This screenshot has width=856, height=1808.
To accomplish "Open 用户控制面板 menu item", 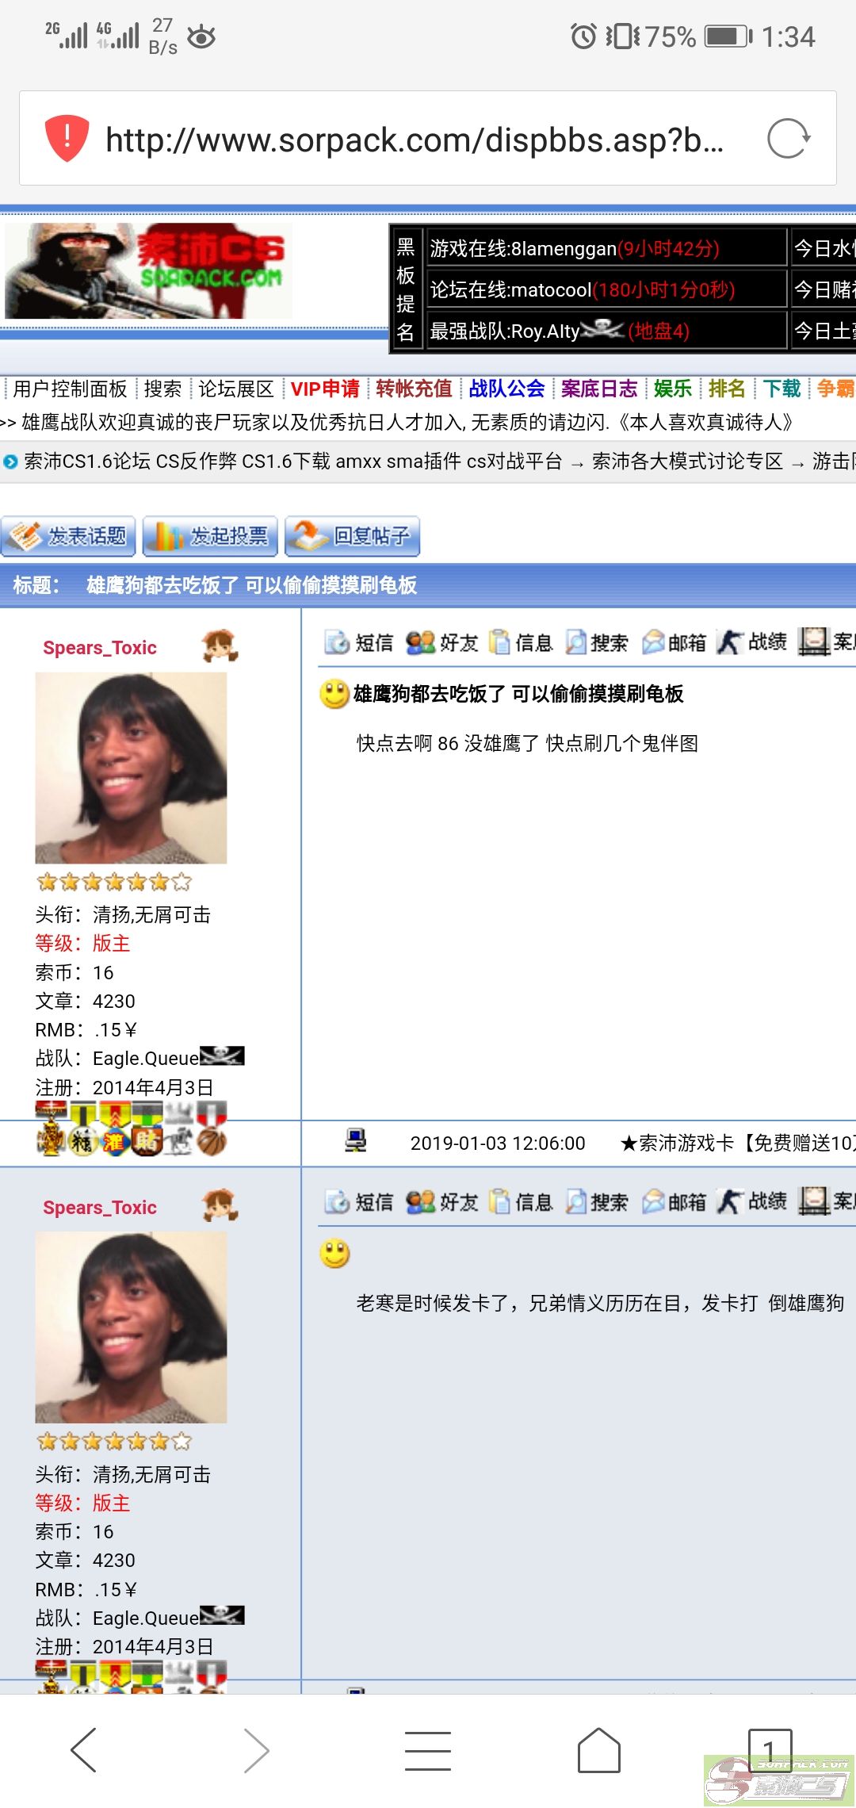I will coord(70,389).
